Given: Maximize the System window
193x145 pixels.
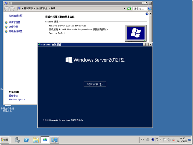Looking at the screenshot, I should [147, 3].
